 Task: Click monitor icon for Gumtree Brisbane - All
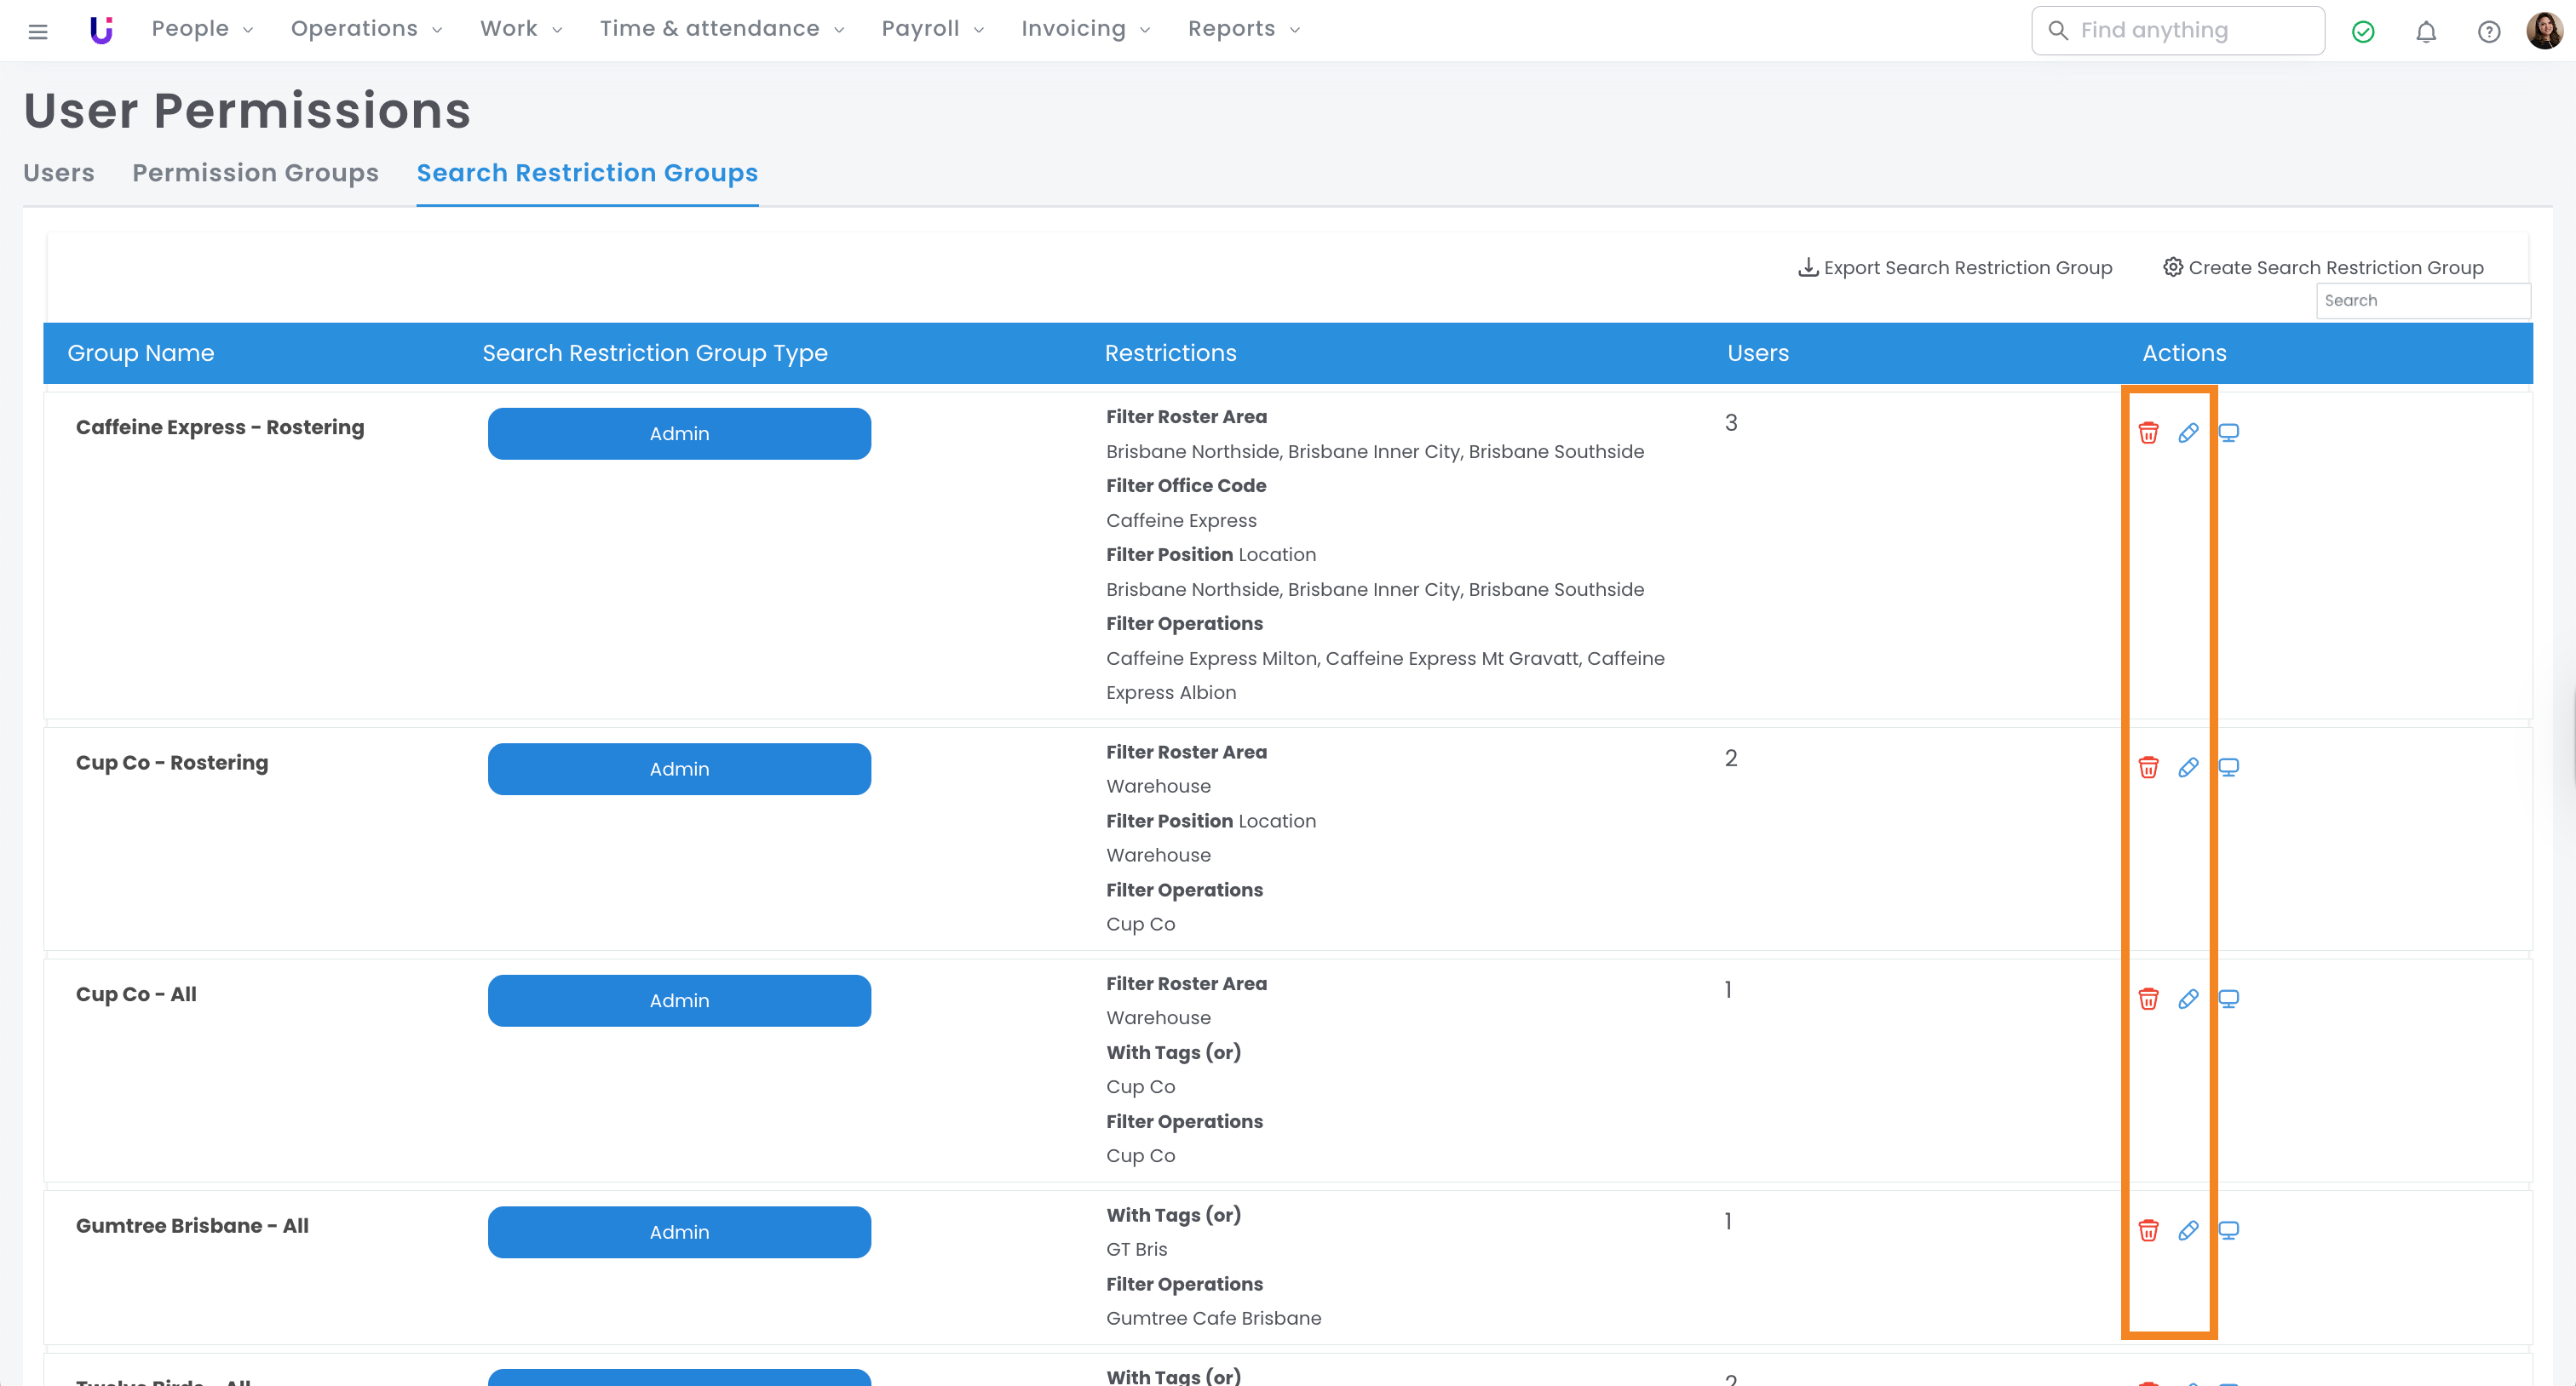tap(2229, 1230)
